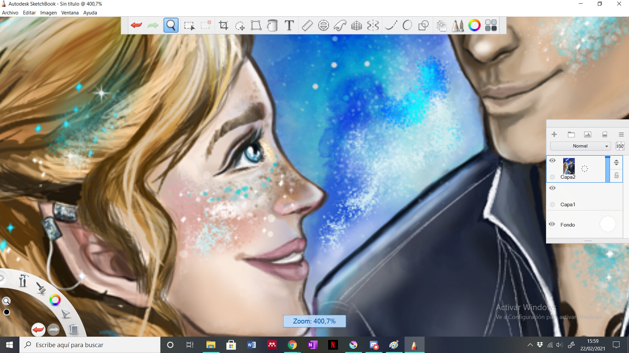Add an image layer
This screenshot has width=629, height=353.
pyautogui.click(x=588, y=134)
